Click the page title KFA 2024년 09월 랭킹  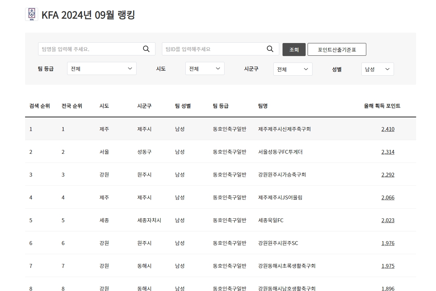click(88, 15)
